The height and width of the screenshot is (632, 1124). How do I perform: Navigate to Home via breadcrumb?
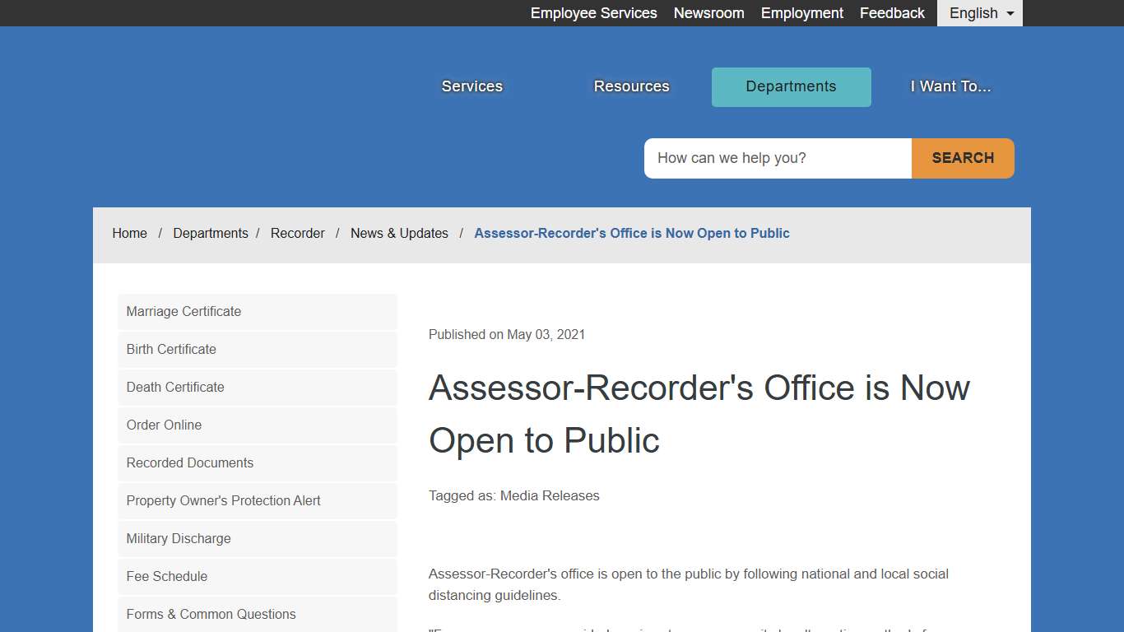pyautogui.click(x=129, y=233)
